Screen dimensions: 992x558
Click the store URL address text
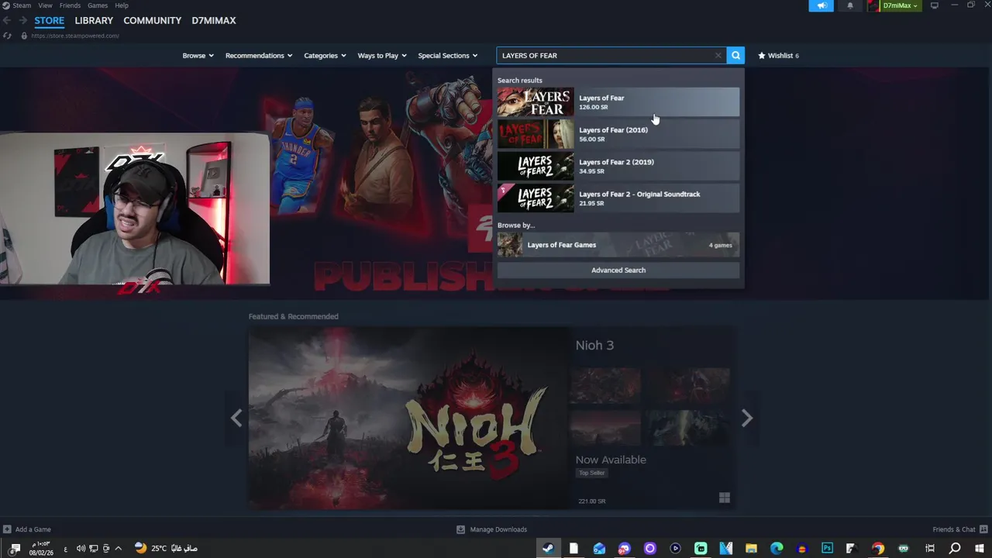pos(75,36)
